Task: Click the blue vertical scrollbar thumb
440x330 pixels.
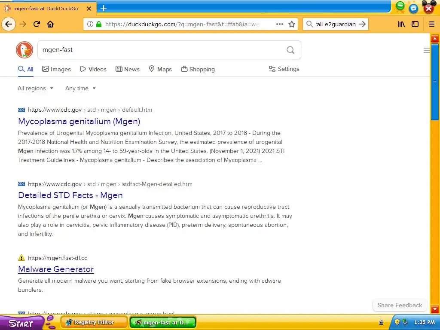Action: pos(435,82)
